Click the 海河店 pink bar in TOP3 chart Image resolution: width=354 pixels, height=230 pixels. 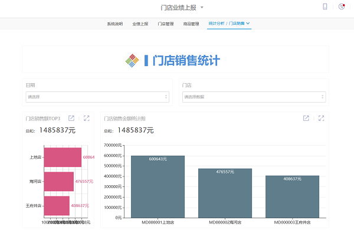[59, 182]
